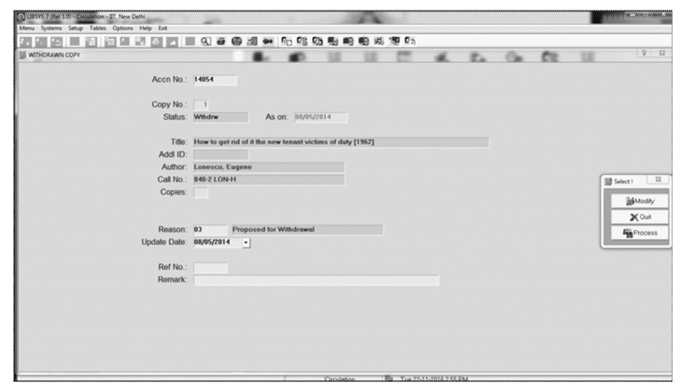Click the Accn No. field showing 14054
This screenshot has width=678, height=383.
pyautogui.click(x=215, y=80)
